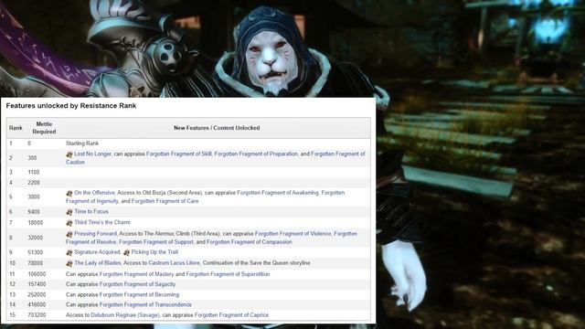Follow the Forgotten Fragment of Awakening link

(x=278, y=193)
